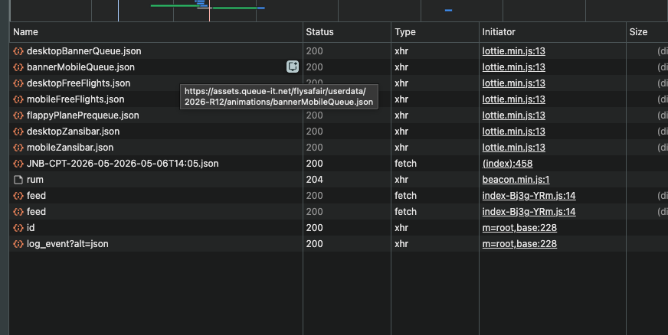Screen dimensions: 668x335
Task: Click the JSON icon beside the JNB-CPT request
Action: pyautogui.click(x=18, y=164)
